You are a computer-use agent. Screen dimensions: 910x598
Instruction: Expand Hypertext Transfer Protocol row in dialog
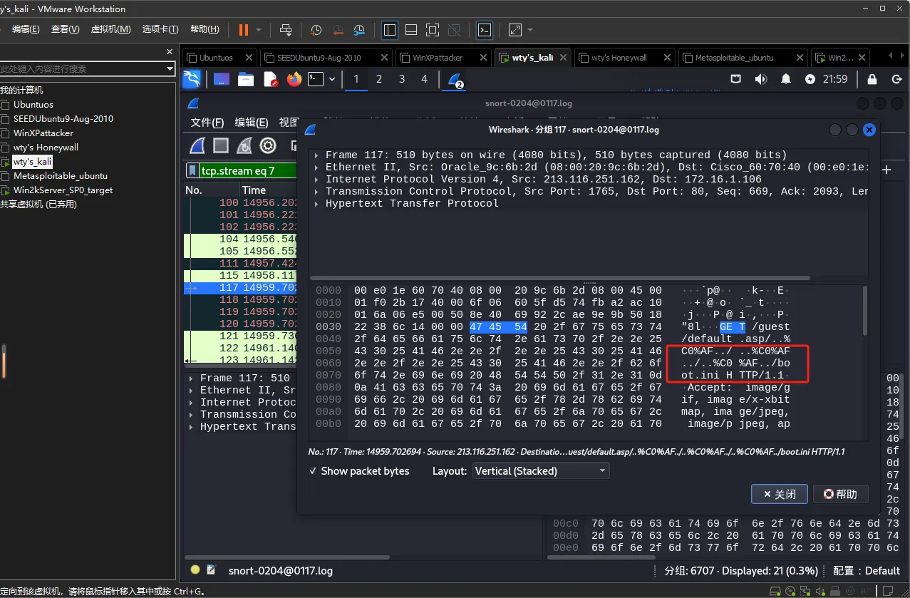click(316, 203)
